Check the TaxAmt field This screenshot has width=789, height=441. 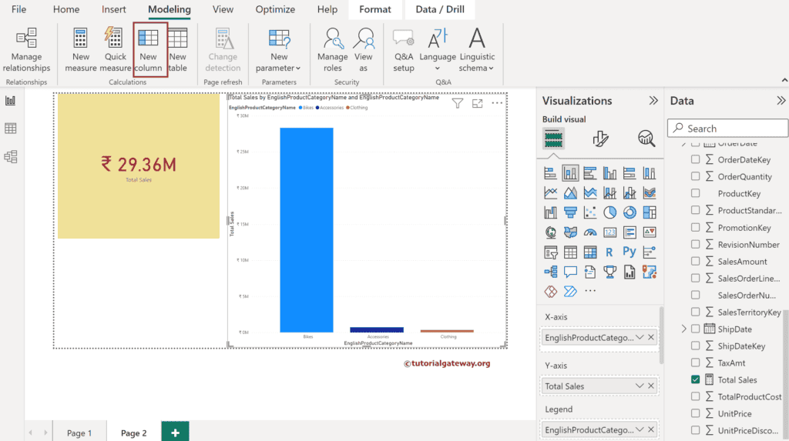pos(696,362)
